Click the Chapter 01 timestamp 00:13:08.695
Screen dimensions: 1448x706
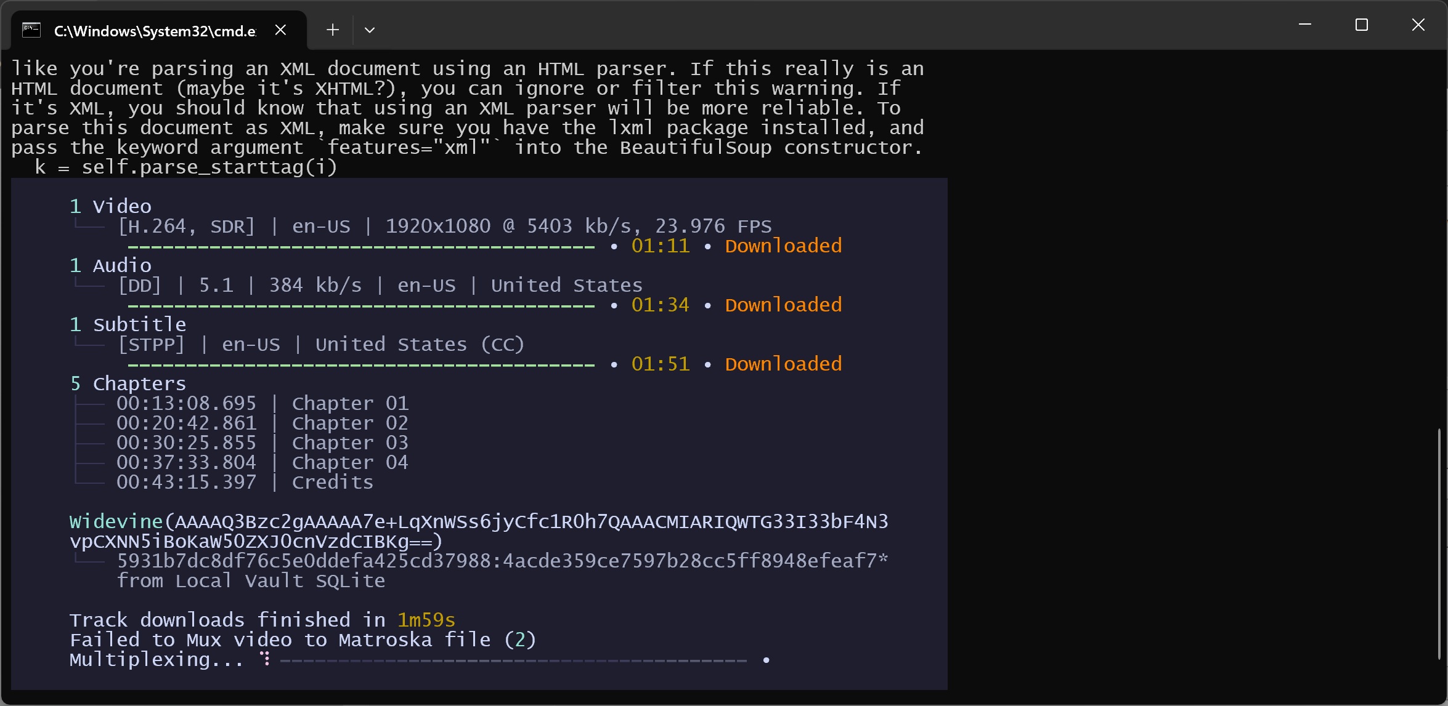(186, 404)
